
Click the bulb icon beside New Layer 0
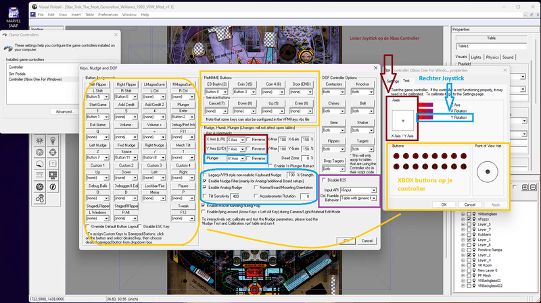coord(474,271)
